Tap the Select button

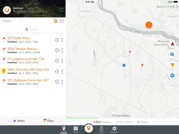click(19, 121)
